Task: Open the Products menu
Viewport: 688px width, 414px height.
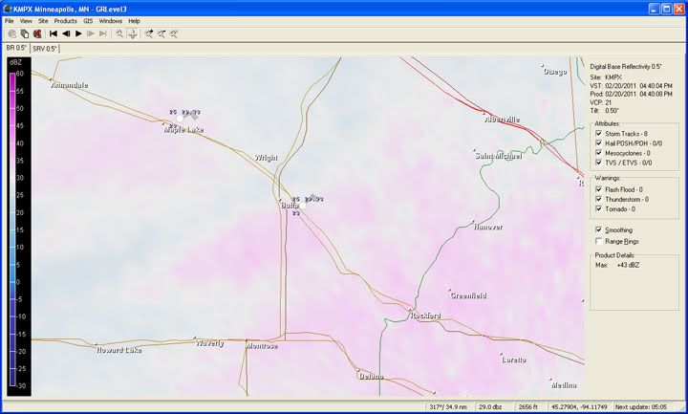Action: coord(65,21)
